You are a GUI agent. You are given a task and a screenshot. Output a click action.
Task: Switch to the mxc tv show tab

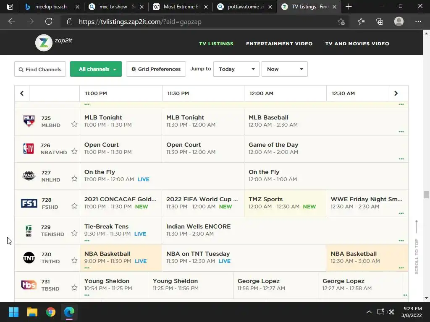coord(116,7)
